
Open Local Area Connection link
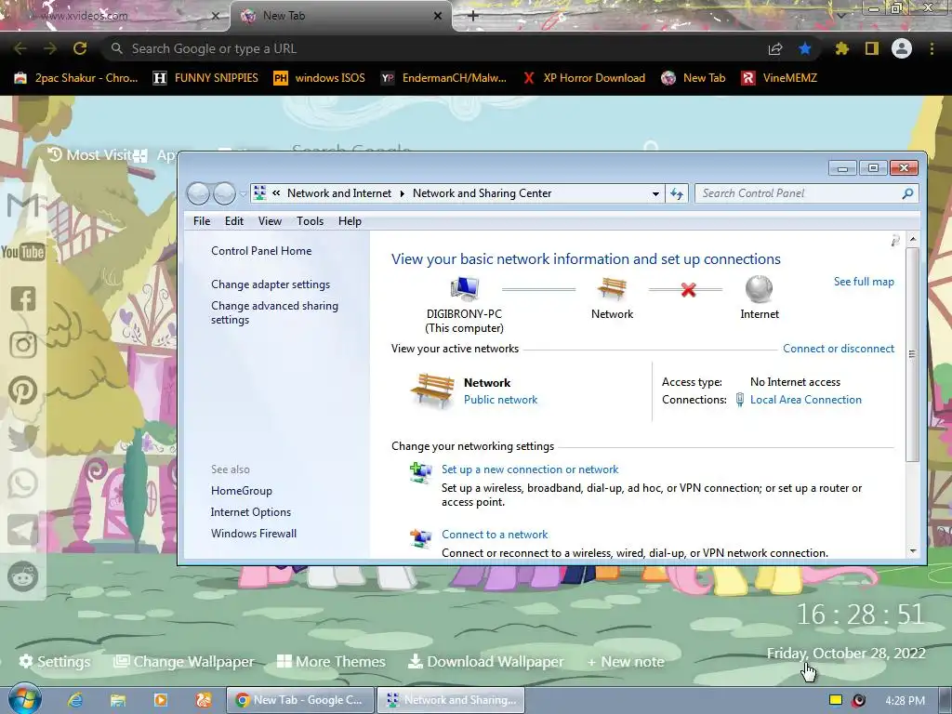[806, 400]
